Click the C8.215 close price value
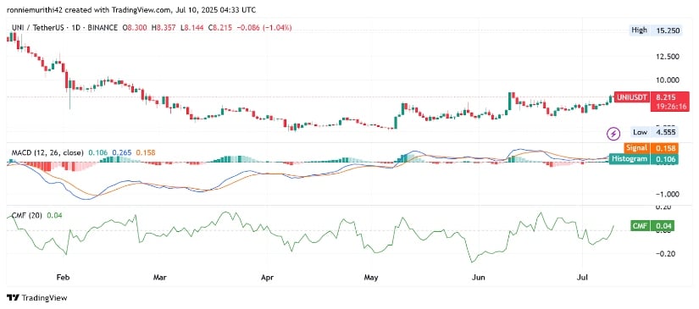This screenshot has width=699, height=309. click(221, 28)
